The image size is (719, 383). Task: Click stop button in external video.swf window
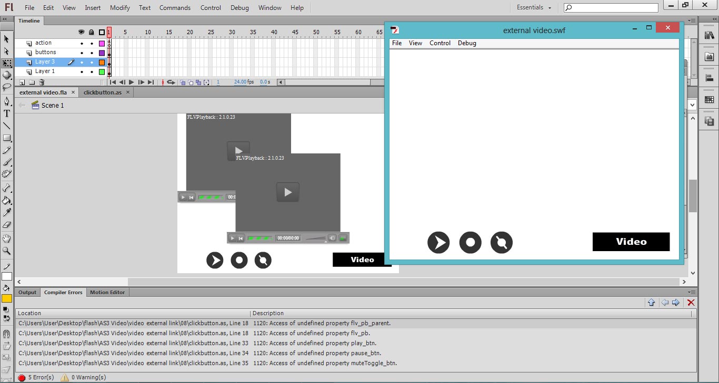coord(471,243)
